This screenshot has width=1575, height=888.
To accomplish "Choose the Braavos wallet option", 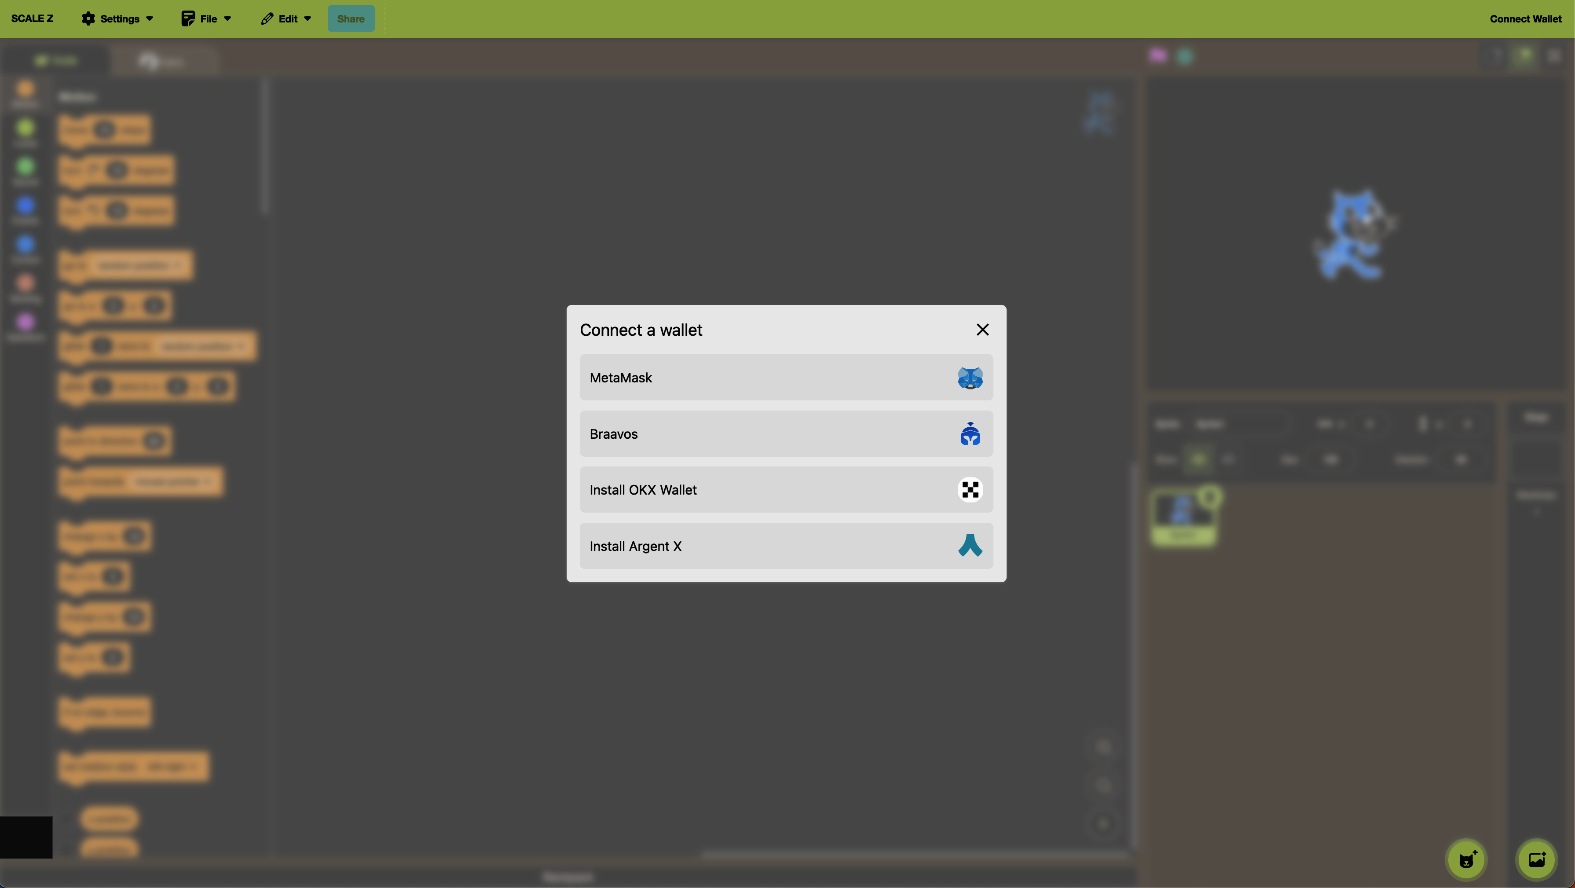I will [x=786, y=433].
